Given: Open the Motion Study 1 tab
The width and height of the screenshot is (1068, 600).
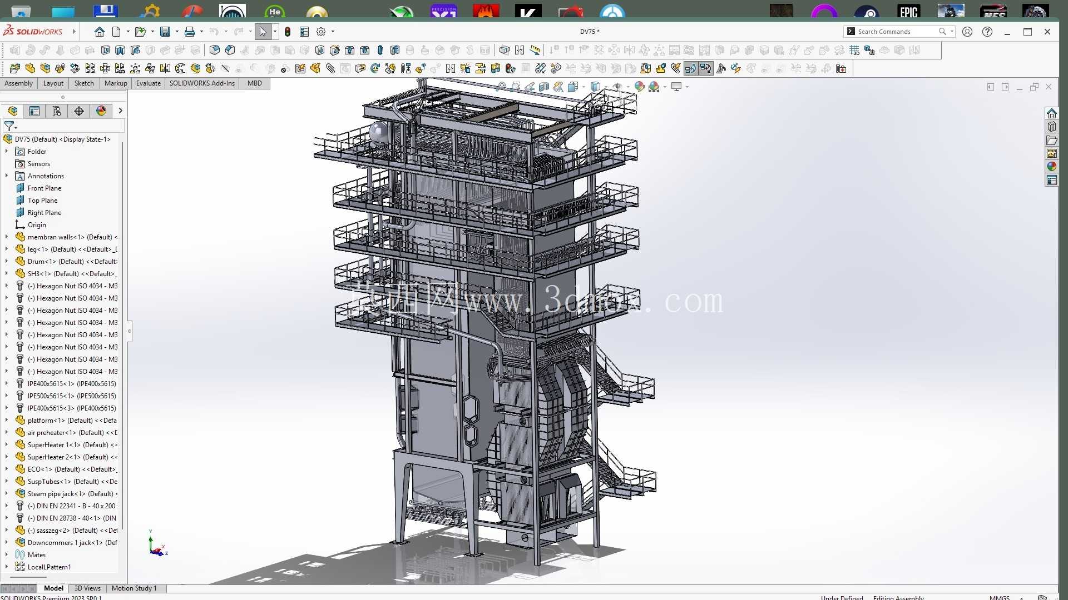Looking at the screenshot, I should point(134,588).
